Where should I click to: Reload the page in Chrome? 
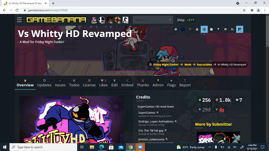point(17,10)
